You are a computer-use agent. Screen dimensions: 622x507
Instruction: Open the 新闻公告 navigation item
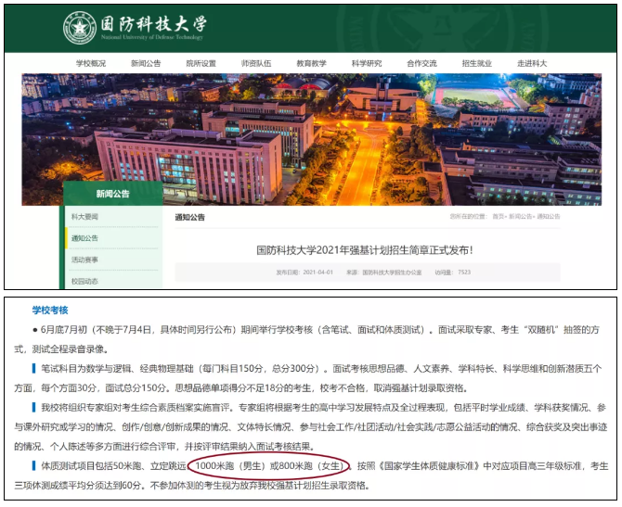145,63
